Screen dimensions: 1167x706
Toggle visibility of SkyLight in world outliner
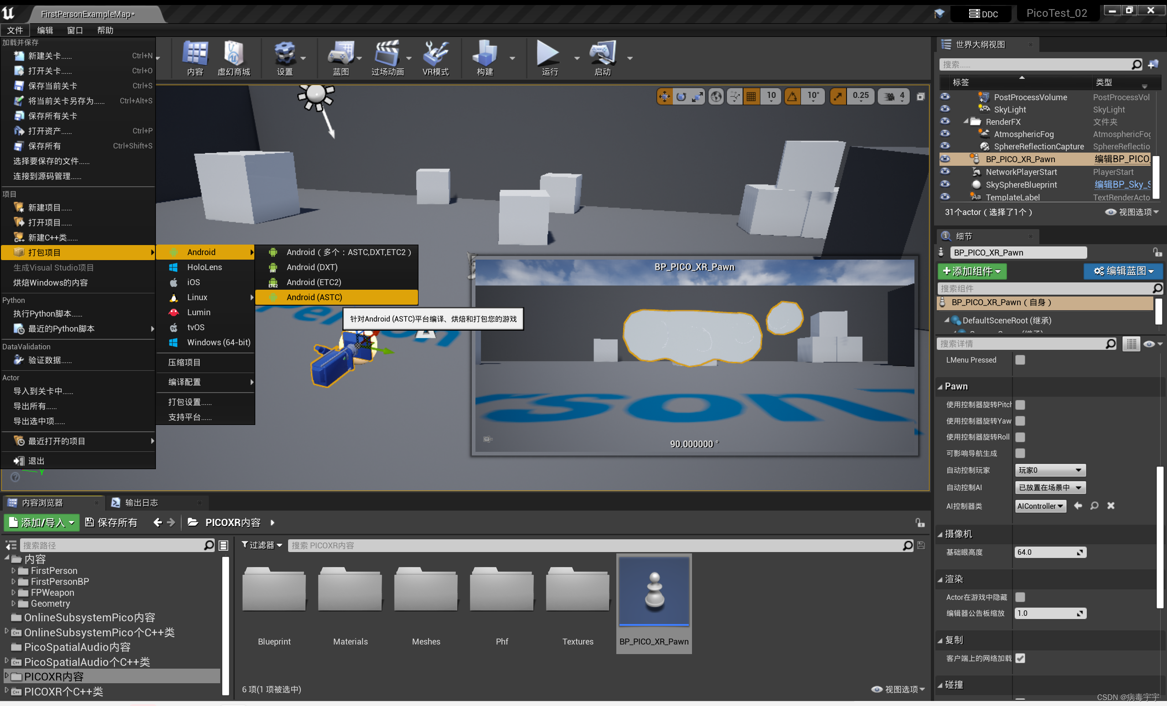945,109
